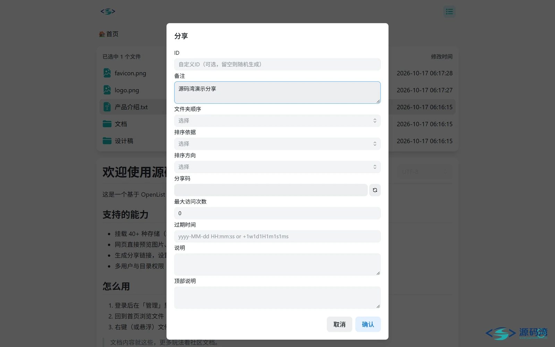Click the 分享码 input field
The image size is (555, 347).
[x=271, y=190]
